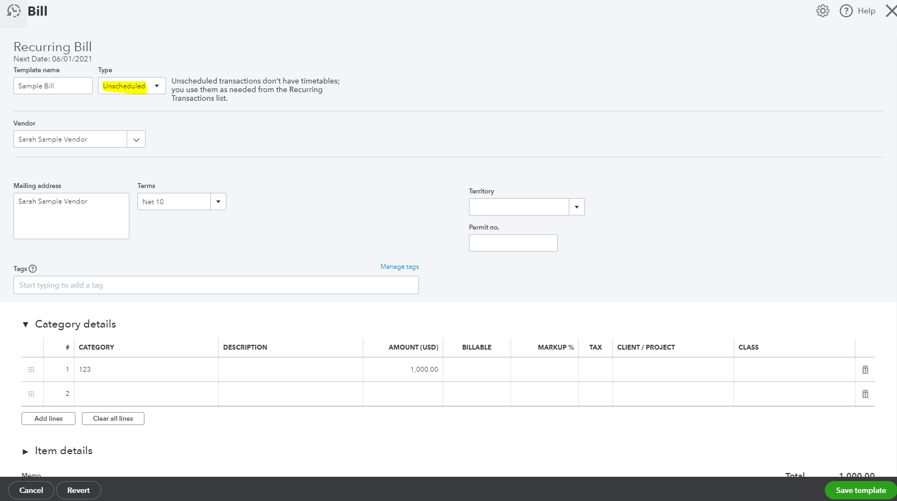Delete category line 2 with trash icon
This screenshot has width=897, height=501.
tap(865, 394)
